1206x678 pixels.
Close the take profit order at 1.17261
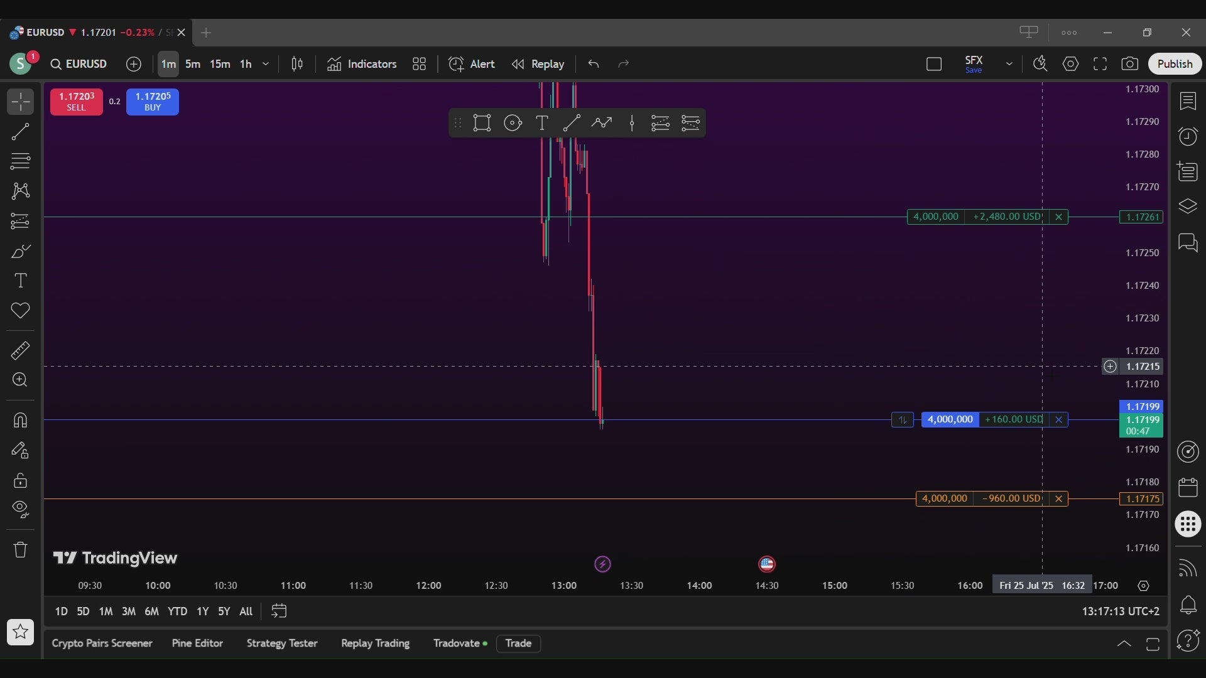pyautogui.click(x=1058, y=217)
